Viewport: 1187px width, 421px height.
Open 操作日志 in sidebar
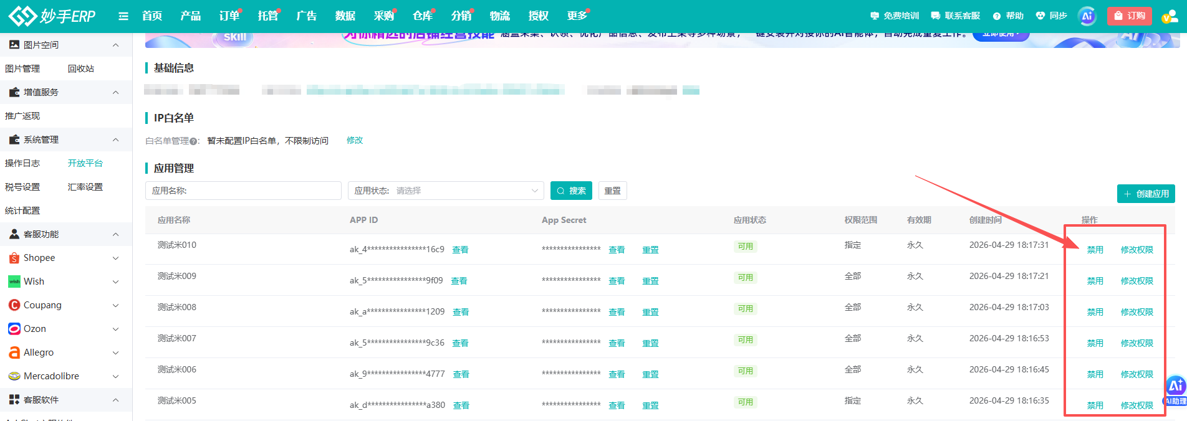click(x=22, y=163)
